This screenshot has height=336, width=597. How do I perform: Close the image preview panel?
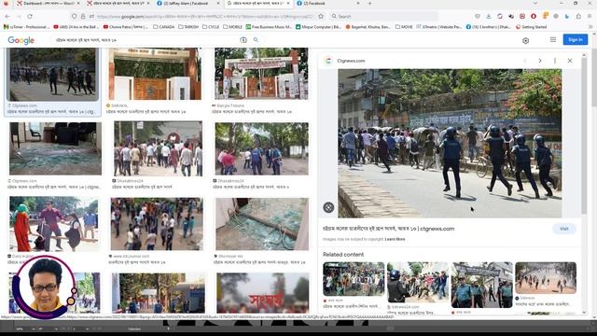click(x=570, y=61)
